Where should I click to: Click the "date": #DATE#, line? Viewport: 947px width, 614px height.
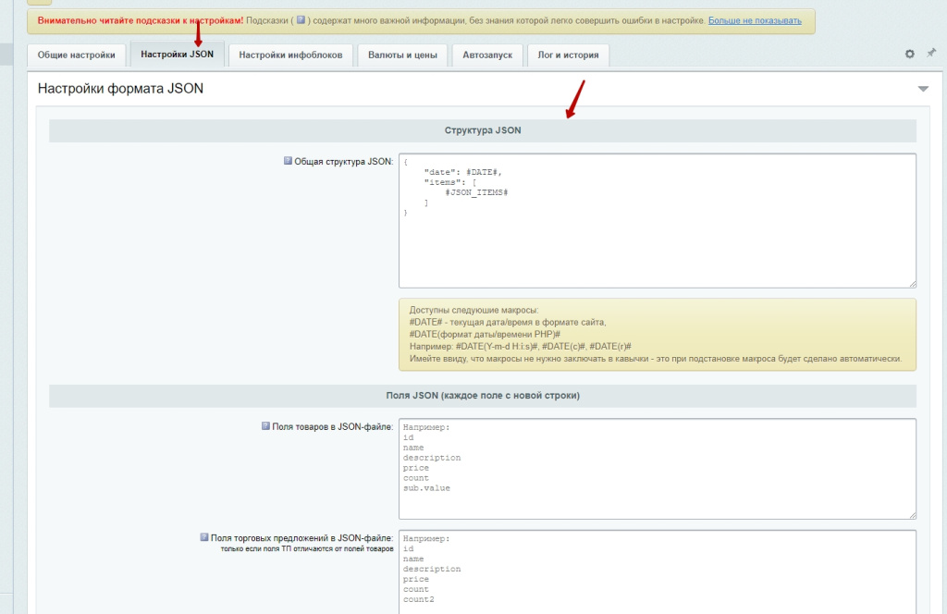click(462, 172)
